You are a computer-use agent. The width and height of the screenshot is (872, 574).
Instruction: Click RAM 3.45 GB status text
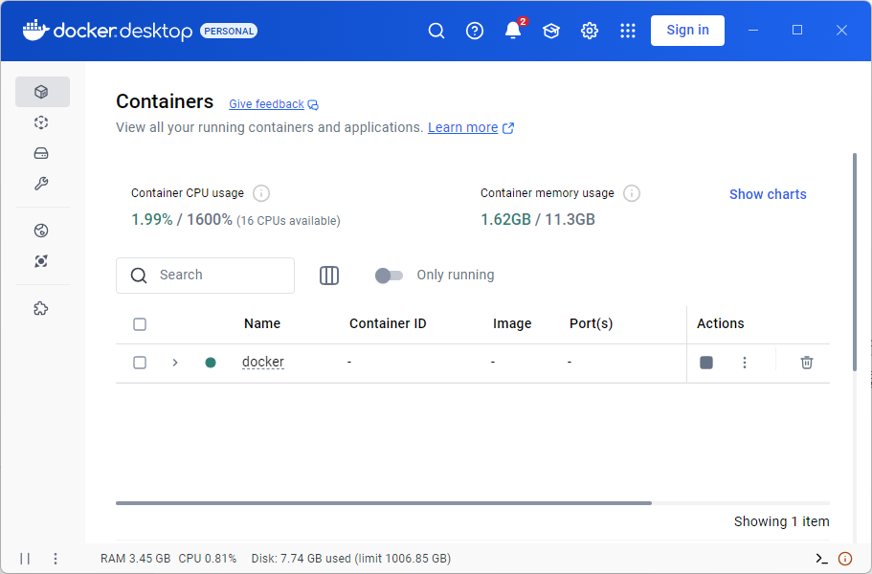[136, 559]
